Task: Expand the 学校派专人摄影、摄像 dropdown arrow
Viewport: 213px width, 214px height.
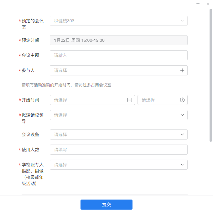Action: [x=182, y=165]
